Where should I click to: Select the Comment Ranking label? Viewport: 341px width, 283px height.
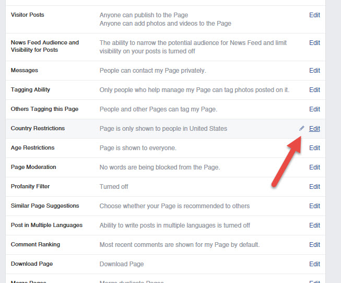point(36,244)
